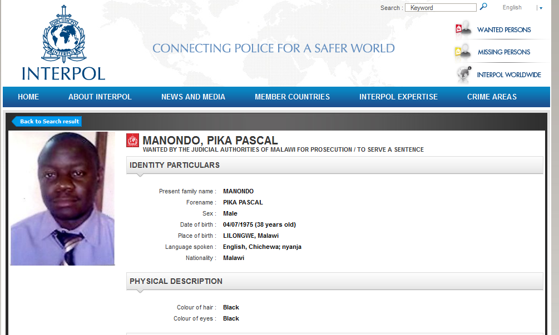
Task: Focus the Keyword search field
Action: (441, 8)
